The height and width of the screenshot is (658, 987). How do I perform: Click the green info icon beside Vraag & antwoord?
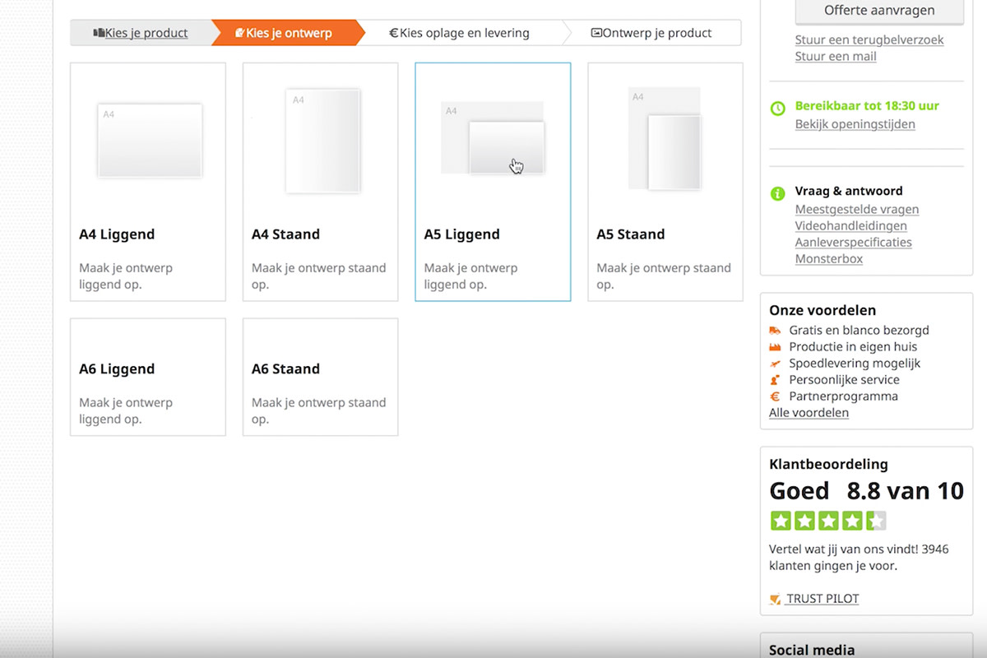click(x=777, y=193)
